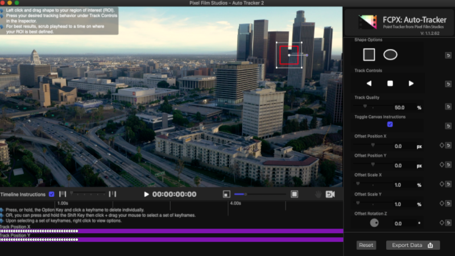Reset Offset Rotation Z value

(x=448, y=223)
